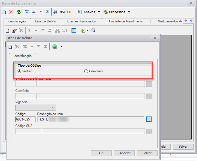
Task: Close Itens de Débito dialog
Action: pos(155,38)
